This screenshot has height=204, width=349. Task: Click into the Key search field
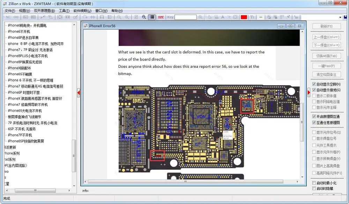[185, 17]
